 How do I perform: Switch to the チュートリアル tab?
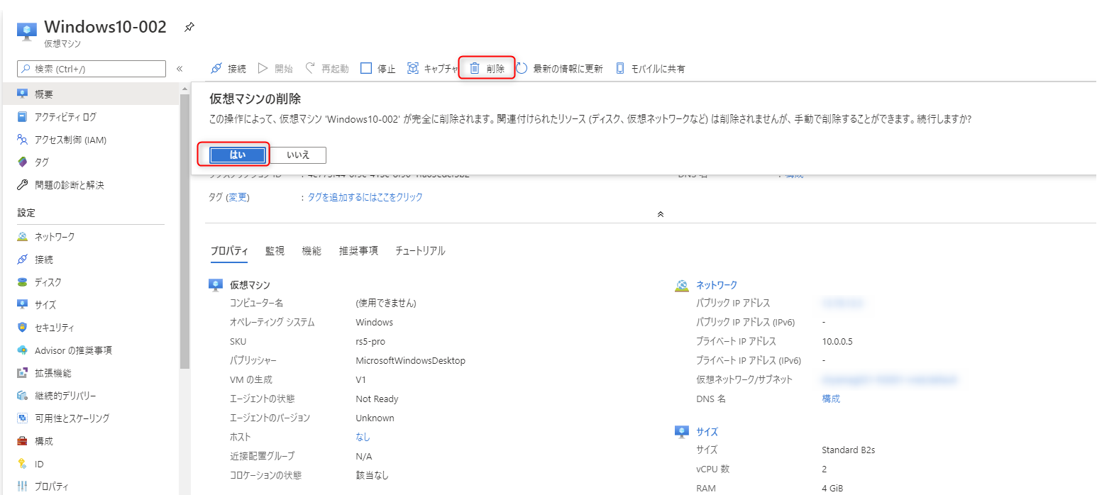[420, 251]
